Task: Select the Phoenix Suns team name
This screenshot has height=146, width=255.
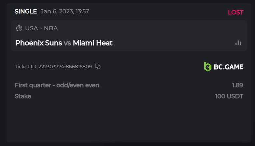Action: click(x=38, y=43)
